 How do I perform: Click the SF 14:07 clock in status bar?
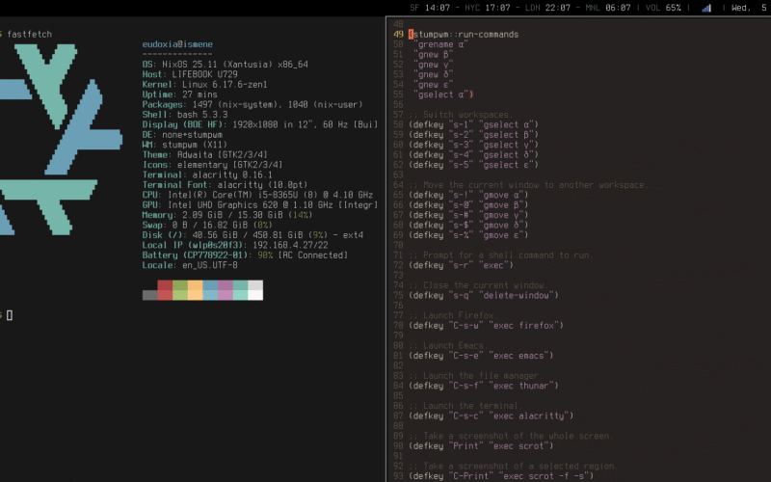point(431,8)
